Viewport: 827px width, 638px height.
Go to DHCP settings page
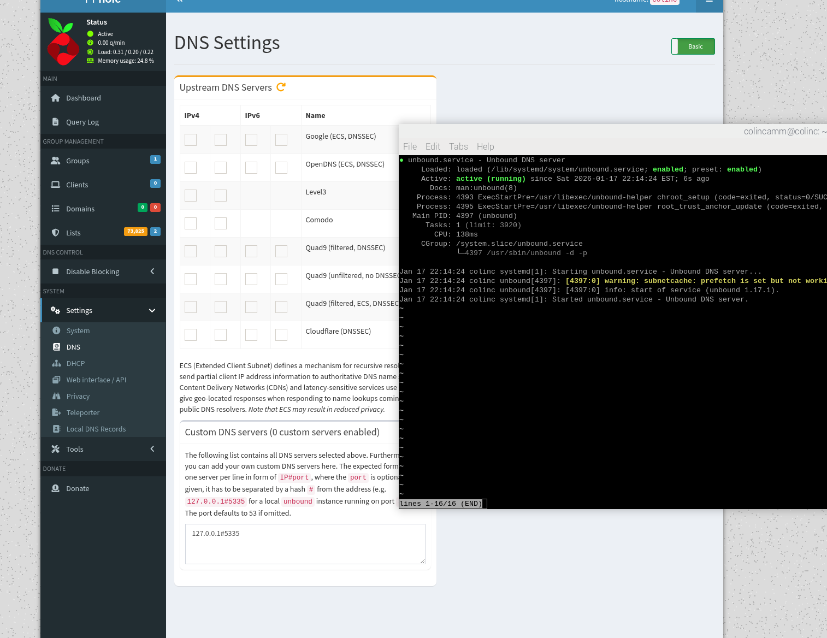coord(75,363)
